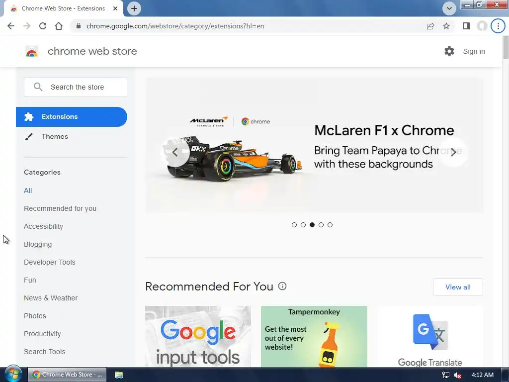This screenshot has width=509, height=382.
Task: Open News & Weather category
Action: pyautogui.click(x=51, y=298)
